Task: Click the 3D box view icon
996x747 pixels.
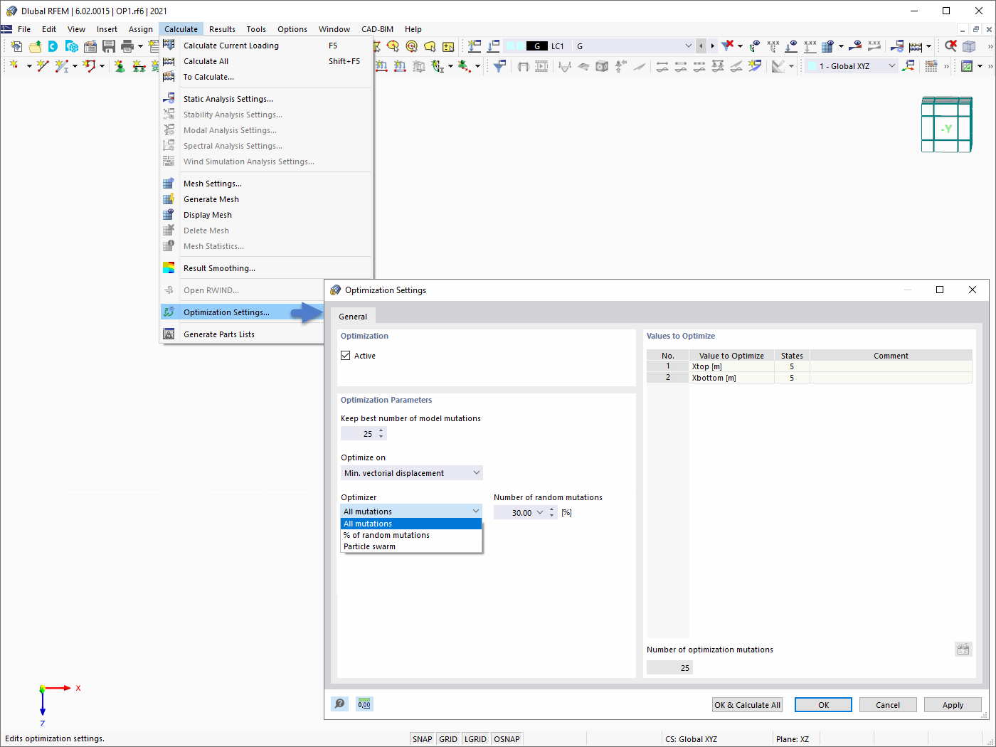Action: click(x=969, y=46)
